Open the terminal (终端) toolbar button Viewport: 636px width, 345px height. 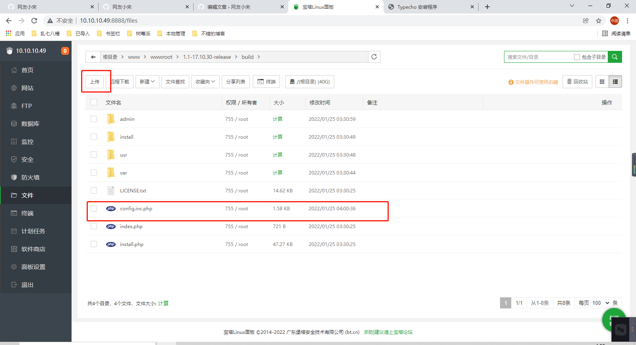(266, 81)
